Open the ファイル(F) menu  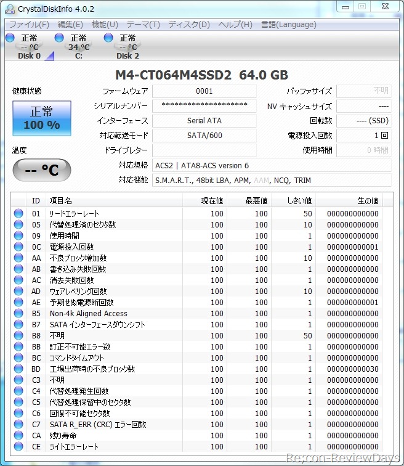tap(30, 25)
